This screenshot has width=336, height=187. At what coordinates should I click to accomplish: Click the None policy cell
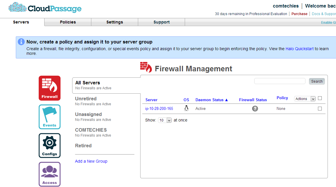(x=281, y=108)
